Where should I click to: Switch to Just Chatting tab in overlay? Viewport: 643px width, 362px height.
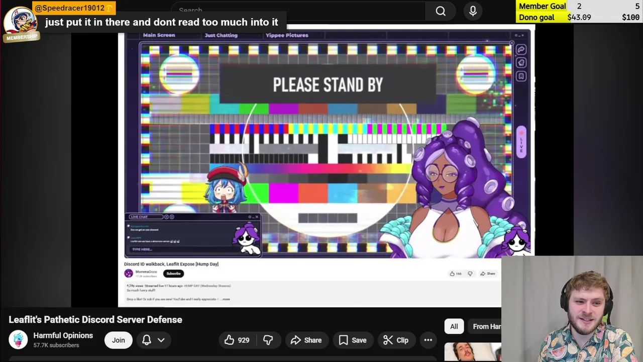tap(221, 35)
